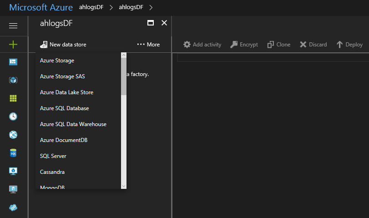This screenshot has height=218, width=369.
Task: Open the Resource groups cube icon
Action: pos(13,80)
